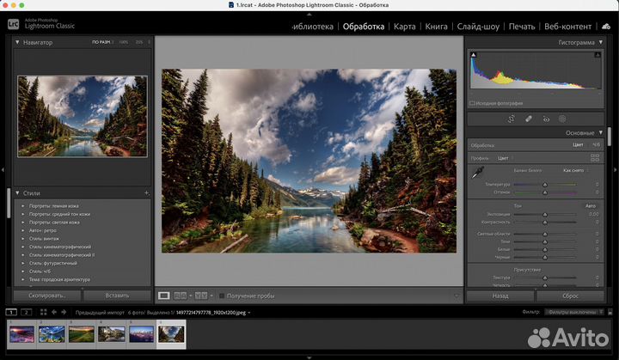Switch to Обработка module
619x360 pixels.
coord(363,27)
